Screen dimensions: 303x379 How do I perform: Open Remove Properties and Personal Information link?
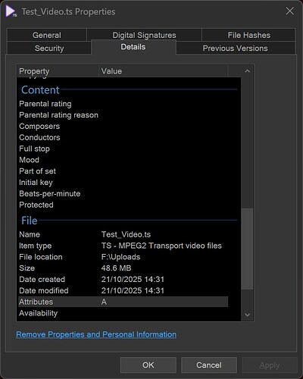pyautogui.click(x=96, y=334)
